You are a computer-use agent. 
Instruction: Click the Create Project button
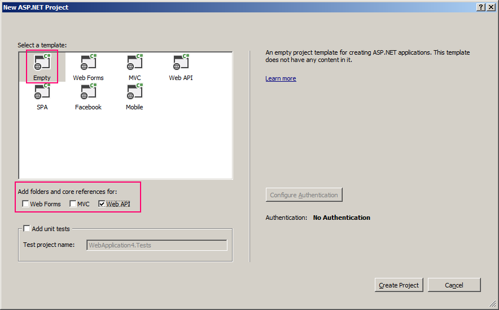399,285
